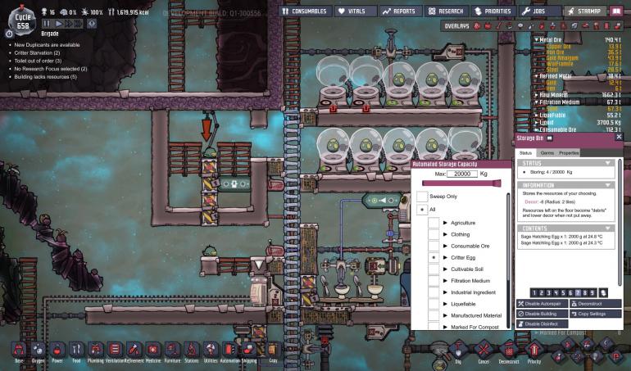Expand the Critter Egg category arrow
The image size is (631, 371).
coord(446,257)
